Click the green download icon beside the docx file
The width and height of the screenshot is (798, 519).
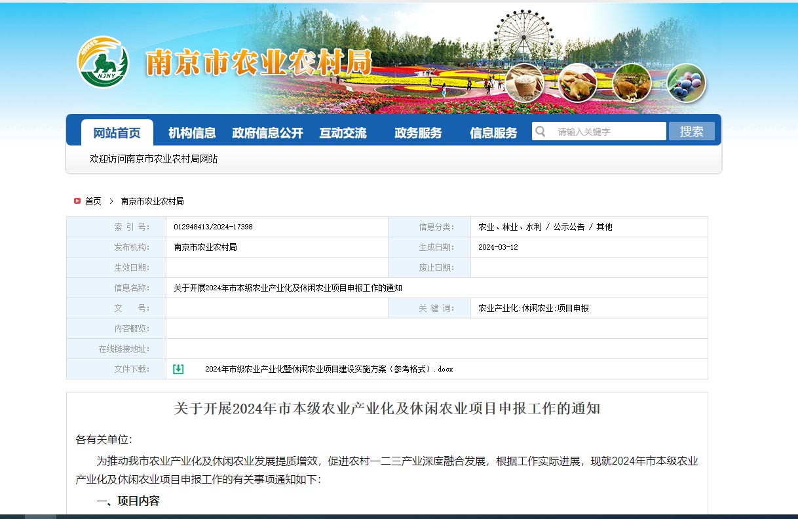(x=178, y=369)
